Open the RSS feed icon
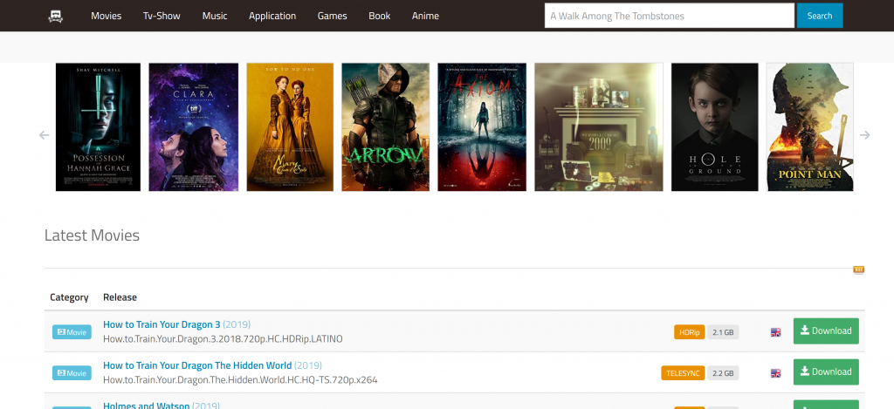The height and width of the screenshot is (409, 894). 859,269
